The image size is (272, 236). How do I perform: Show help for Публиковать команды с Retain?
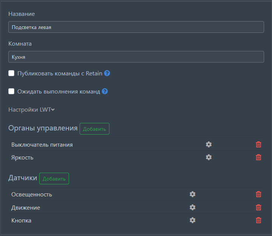point(107,73)
